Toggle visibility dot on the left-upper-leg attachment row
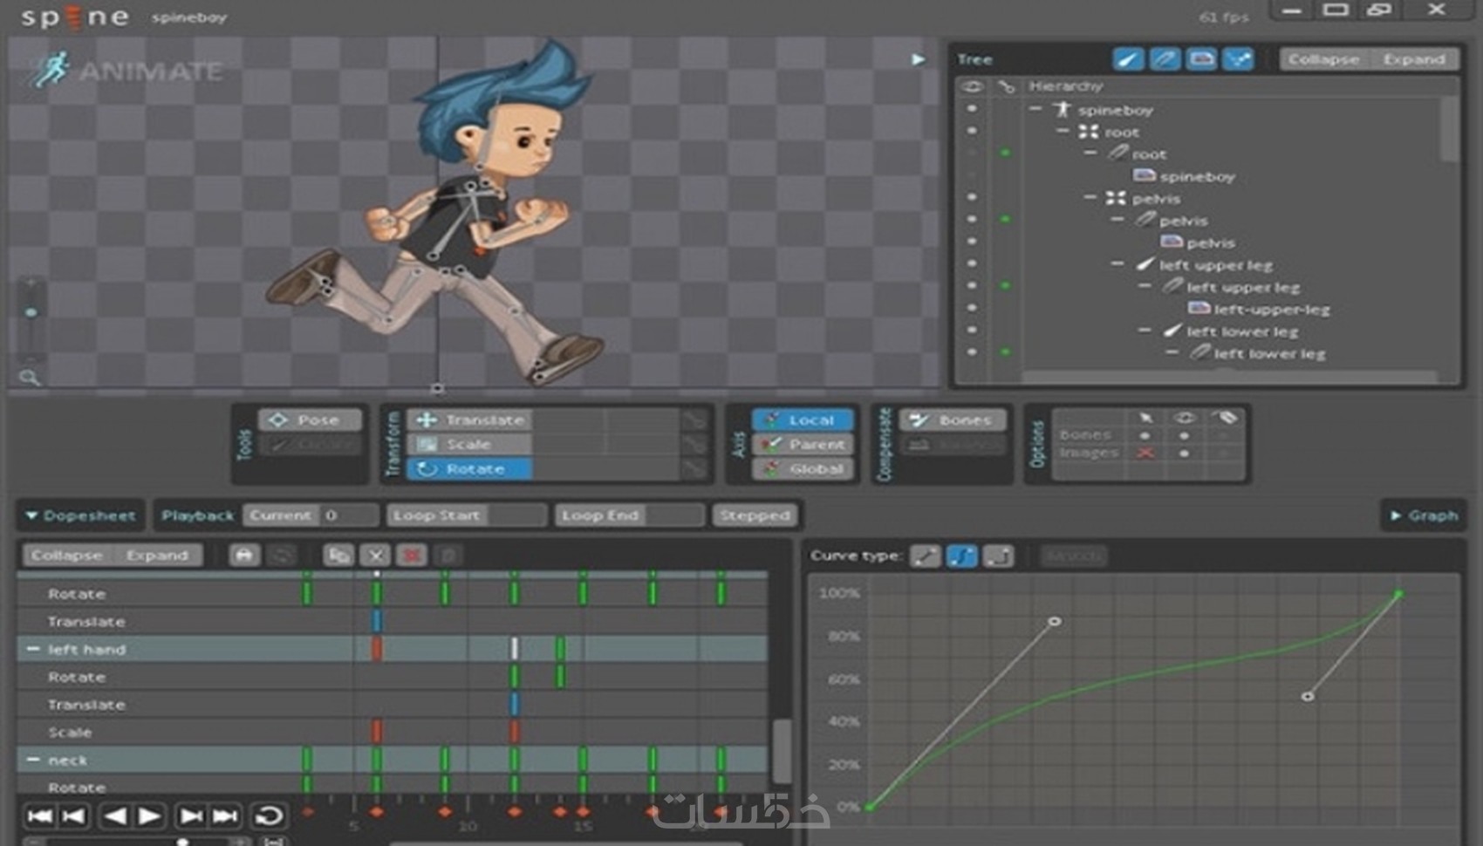1483x846 pixels. coord(972,308)
